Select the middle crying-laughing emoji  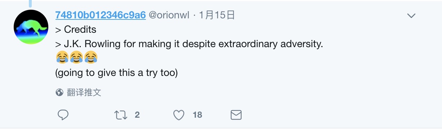[x=77, y=57]
